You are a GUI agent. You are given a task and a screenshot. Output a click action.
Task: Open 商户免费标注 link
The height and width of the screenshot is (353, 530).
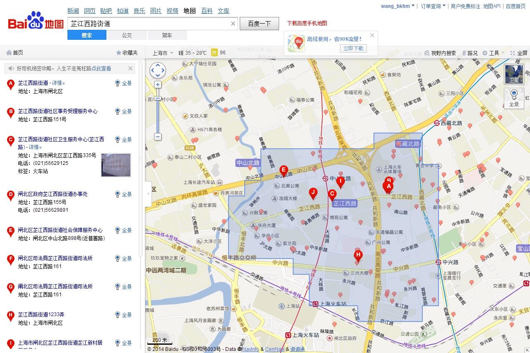[x=465, y=6]
